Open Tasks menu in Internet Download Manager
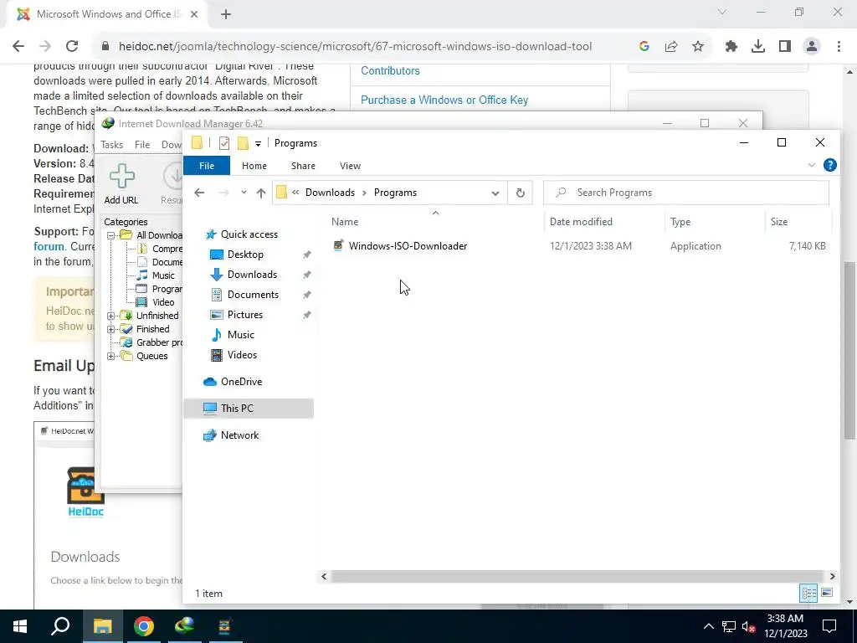The height and width of the screenshot is (643, 857). pyautogui.click(x=112, y=145)
